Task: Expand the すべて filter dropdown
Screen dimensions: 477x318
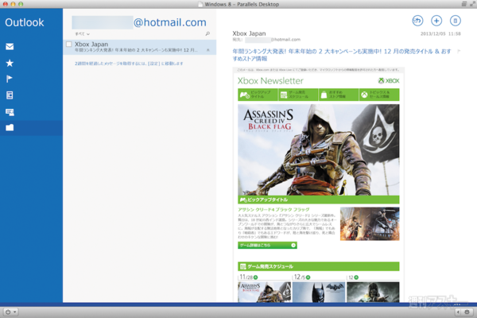Action: click(82, 33)
